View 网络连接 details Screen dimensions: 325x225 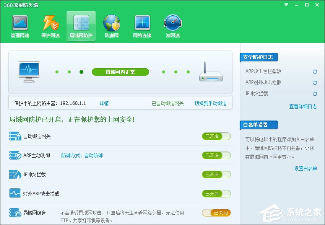(x=142, y=26)
